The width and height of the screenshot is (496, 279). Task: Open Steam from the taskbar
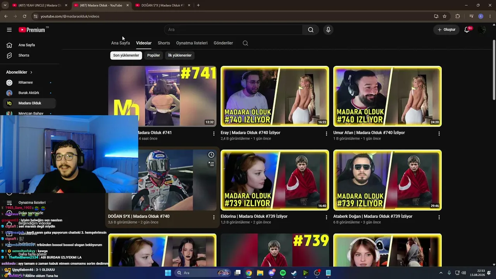click(294, 273)
